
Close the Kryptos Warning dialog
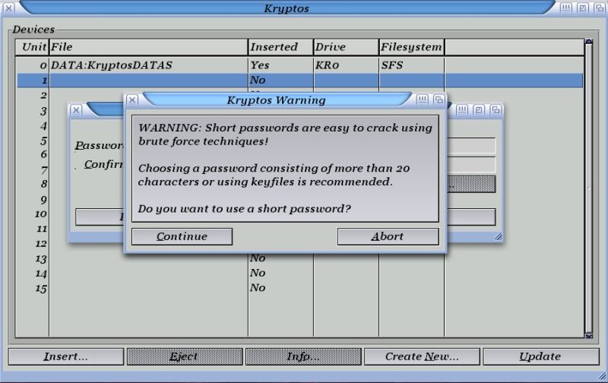tap(132, 100)
